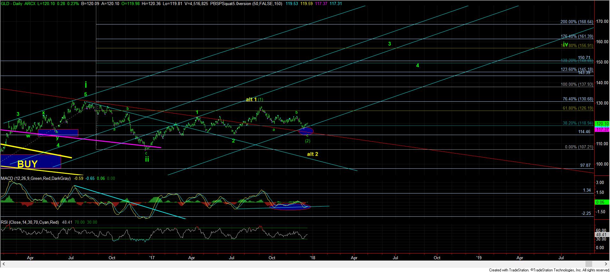
Task: Click the "'18" year marker on time axis
Action: (x=312, y=258)
